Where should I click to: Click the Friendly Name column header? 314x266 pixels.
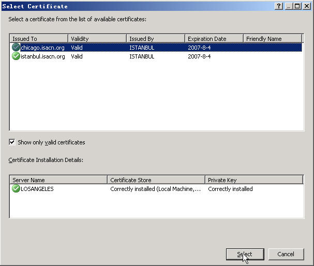(x=272, y=39)
